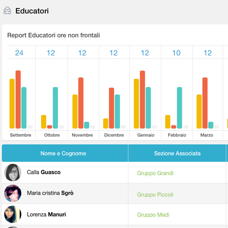Click the Novembre month label
The image size is (228, 228).
pos(82,135)
